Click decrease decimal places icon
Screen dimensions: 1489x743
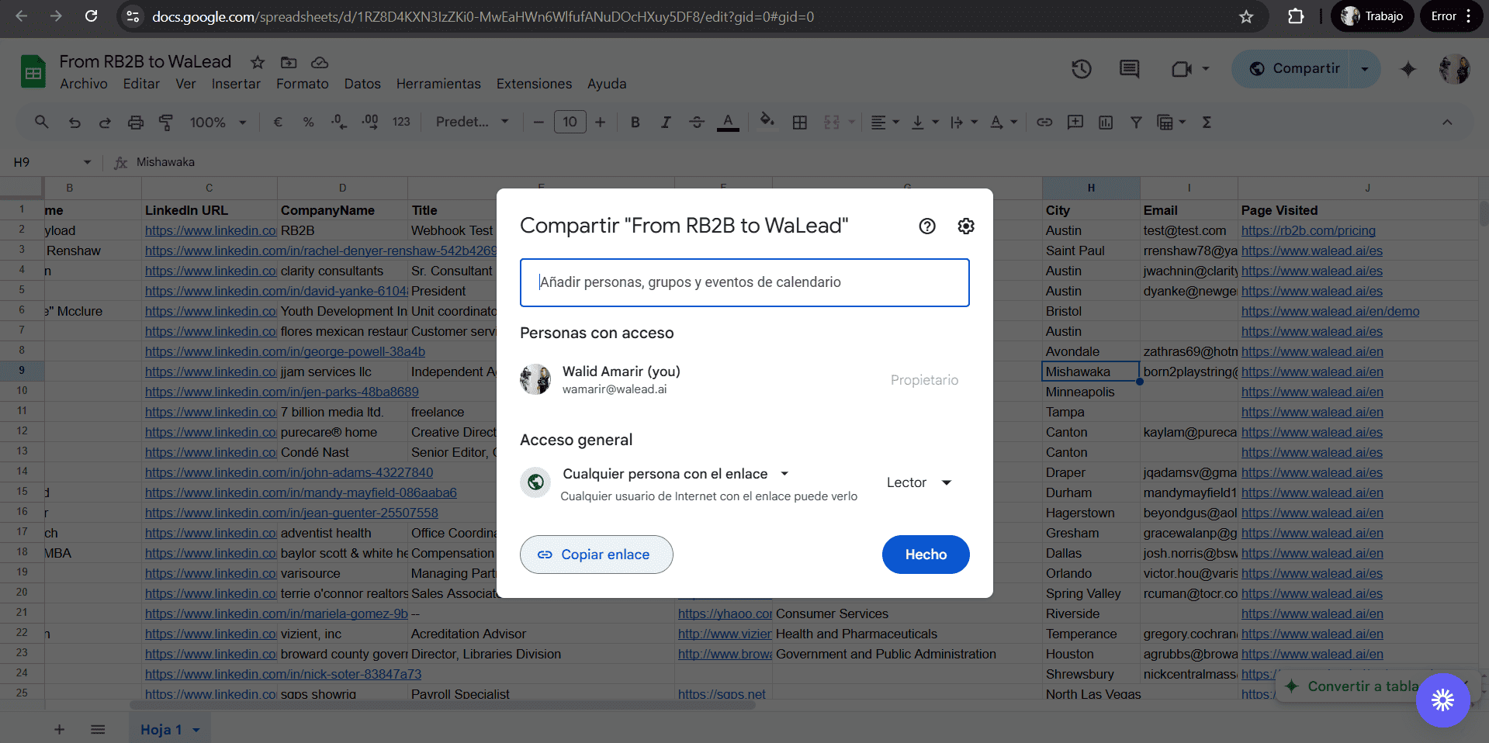click(x=338, y=122)
